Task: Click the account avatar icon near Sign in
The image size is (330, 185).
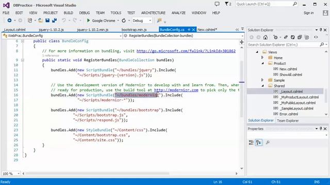Action: click(x=325, y=13)
